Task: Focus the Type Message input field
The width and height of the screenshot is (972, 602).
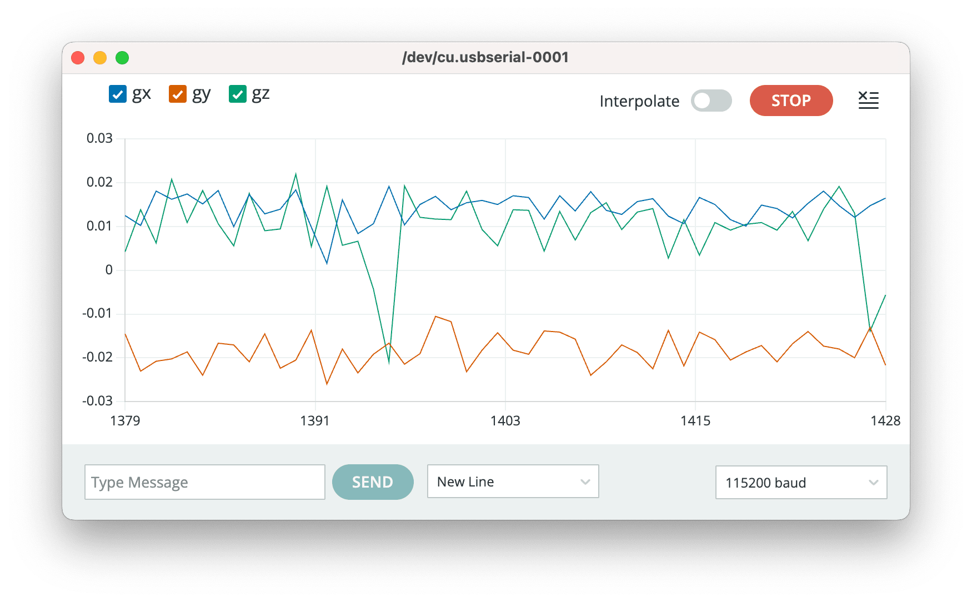Action: 204,482
